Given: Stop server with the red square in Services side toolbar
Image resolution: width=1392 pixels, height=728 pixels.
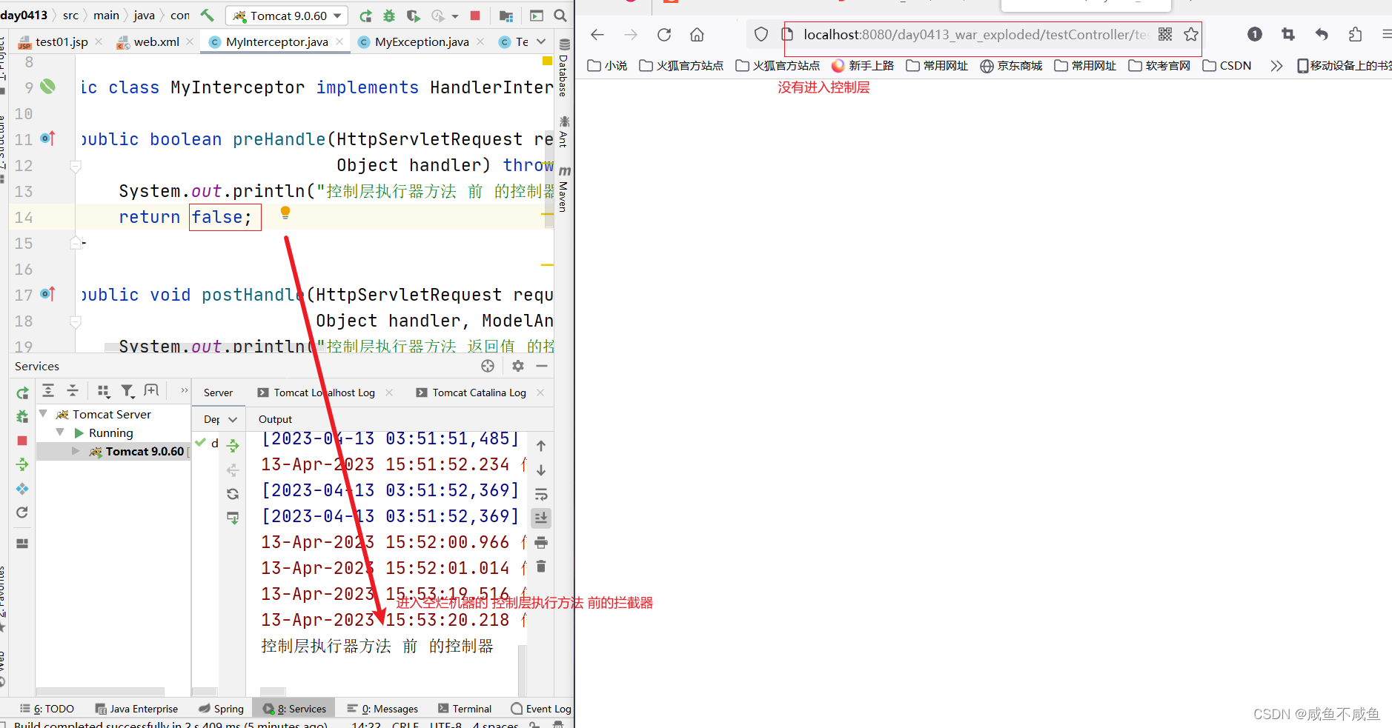Looking at the screenshot, I should pyautogui.click(x=22, y=441).
